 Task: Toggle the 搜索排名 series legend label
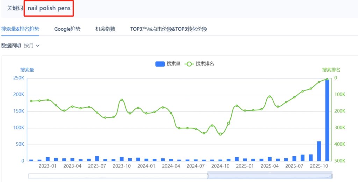click(205, 64)
